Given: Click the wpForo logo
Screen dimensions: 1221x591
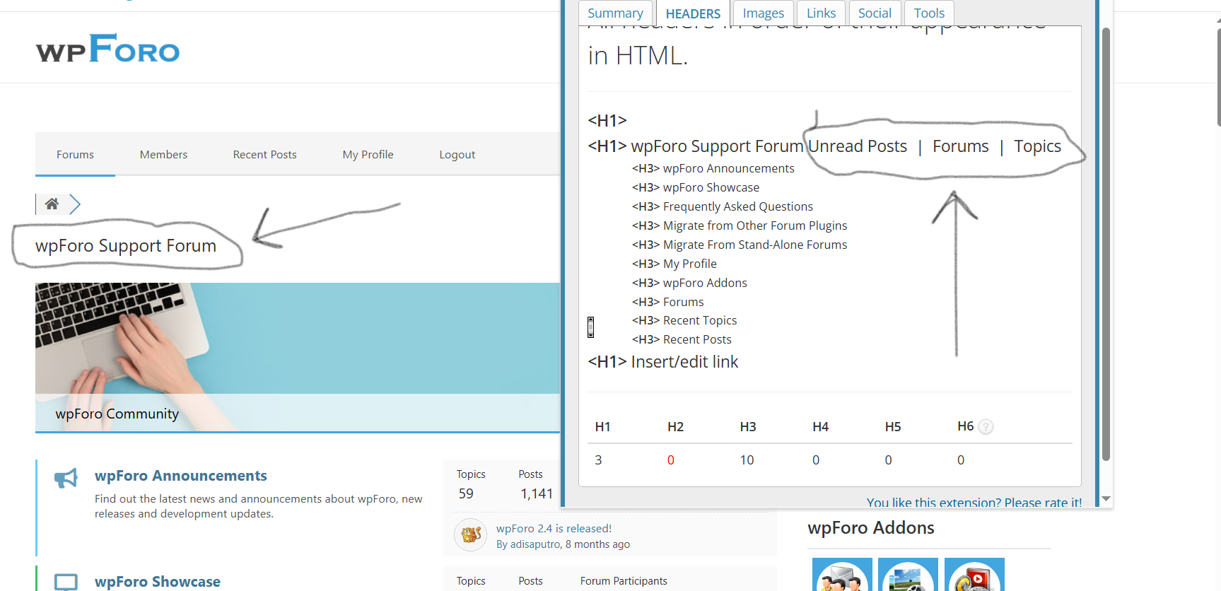Looking at the screenshot, I should (107, 49).
